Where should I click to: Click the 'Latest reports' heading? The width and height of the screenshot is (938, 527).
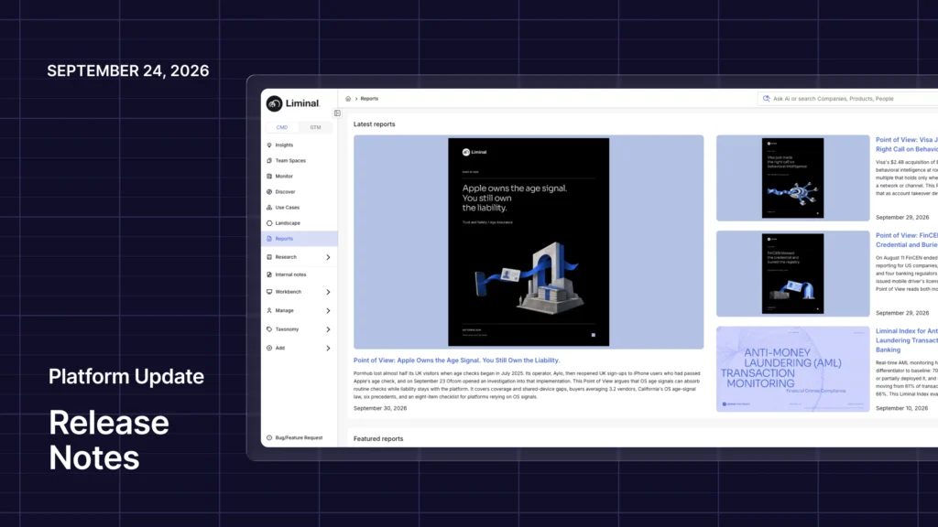[x=374, y=124]
